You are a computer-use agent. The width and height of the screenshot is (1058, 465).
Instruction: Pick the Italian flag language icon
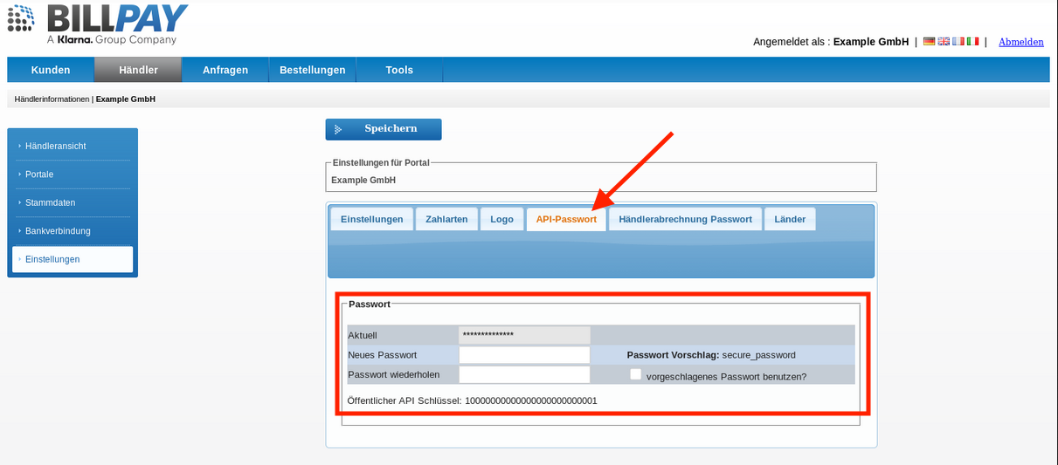972,42
